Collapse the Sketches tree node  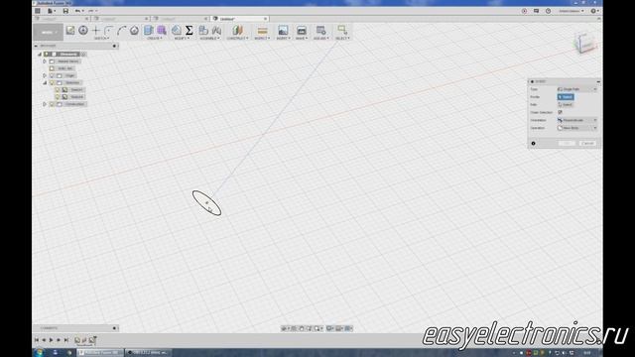tap(45, 82)
